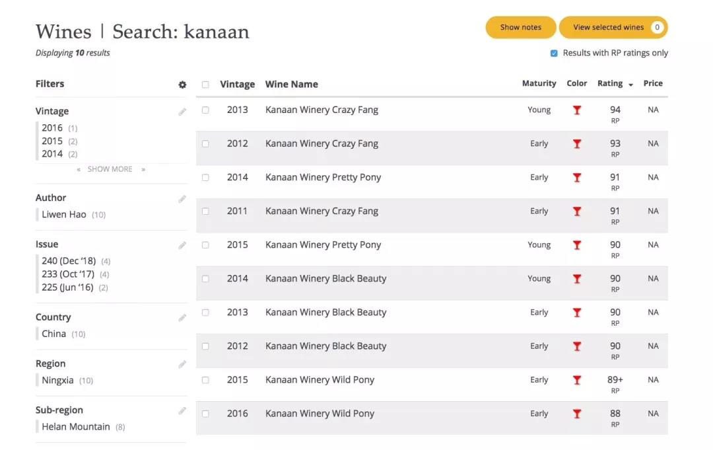Tick the select-all checkbox in table header

[205, 85]
